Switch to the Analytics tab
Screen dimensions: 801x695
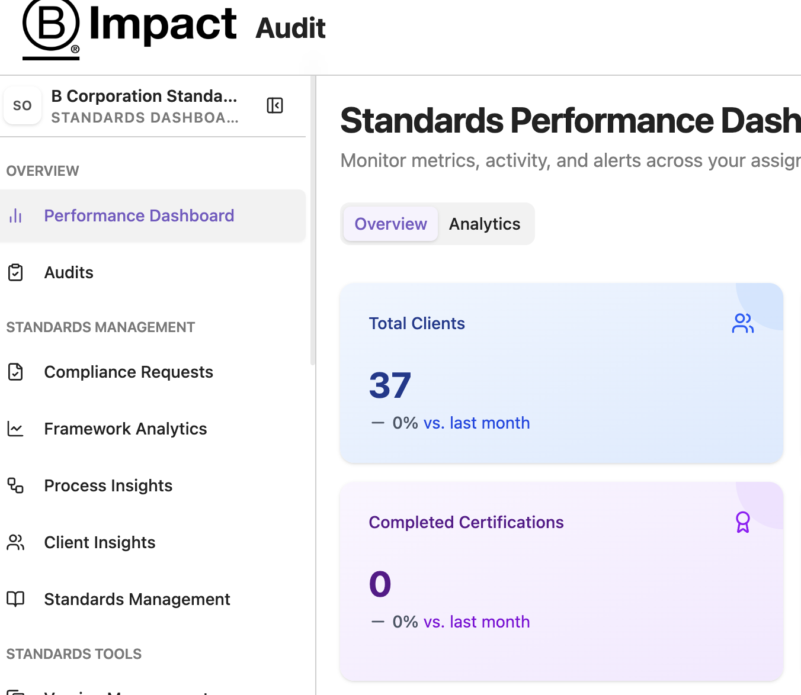(484, 224)
